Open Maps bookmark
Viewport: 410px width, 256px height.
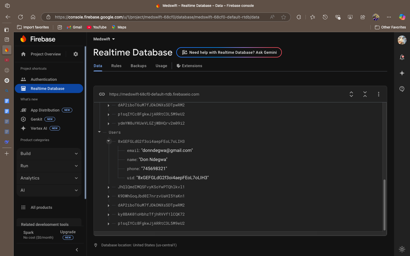pyautogui.click(x=119, y=27)
